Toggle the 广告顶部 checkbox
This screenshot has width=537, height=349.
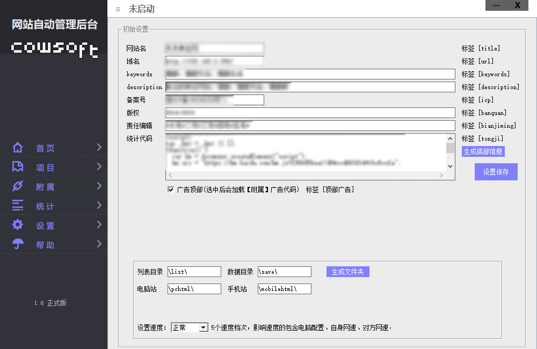click(x=171, y=190)
